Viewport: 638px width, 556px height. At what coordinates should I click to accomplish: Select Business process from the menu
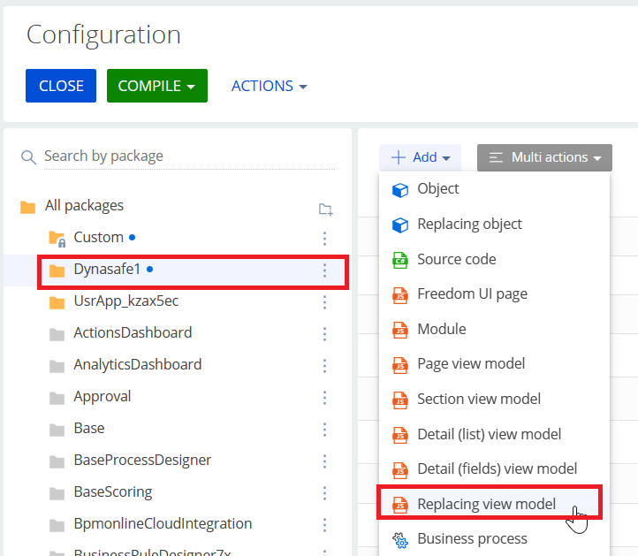point(472,538)
